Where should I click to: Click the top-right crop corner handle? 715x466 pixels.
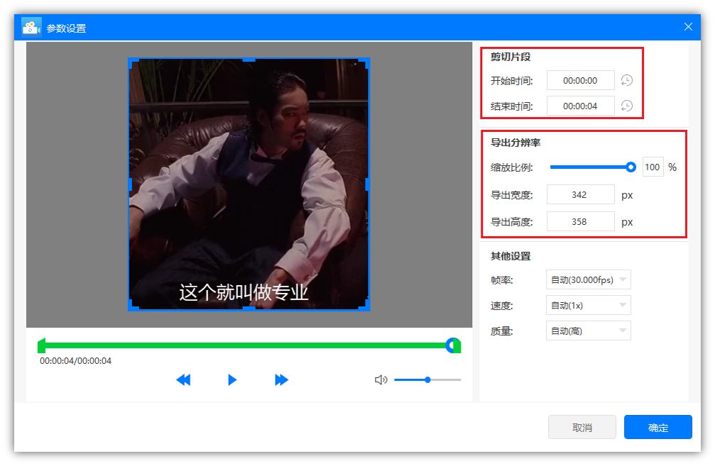pyautogui.click(x=365, y=62)
